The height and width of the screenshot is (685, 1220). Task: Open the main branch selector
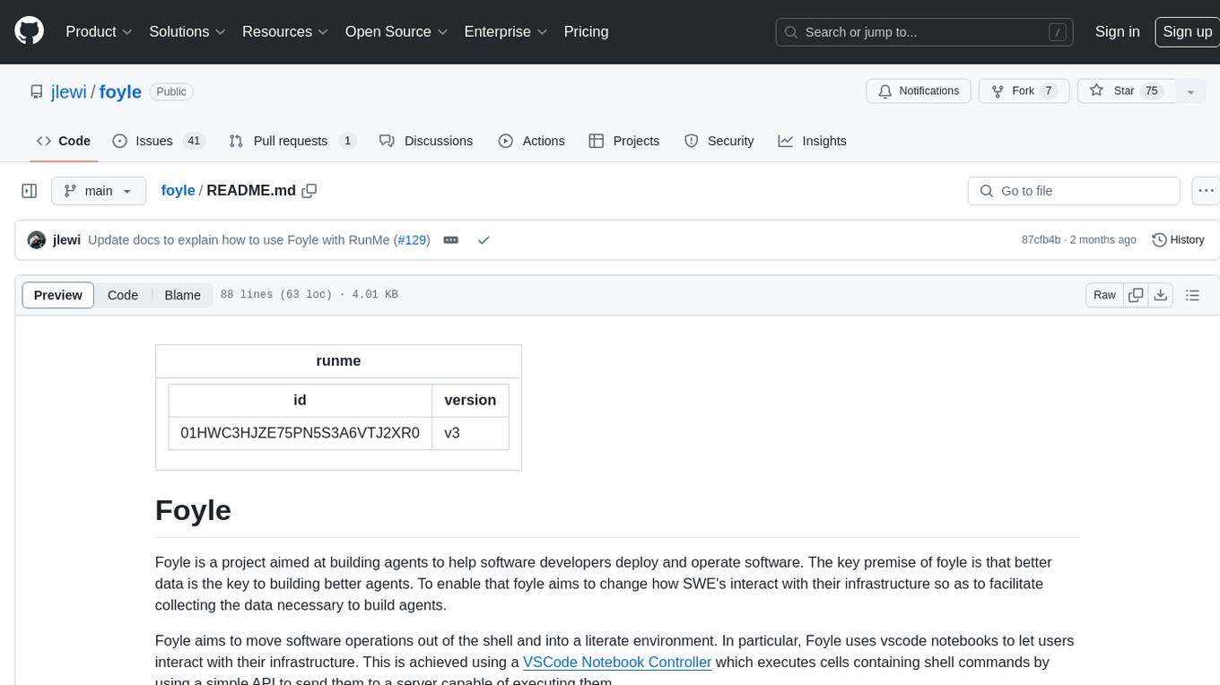click(x=98, y=191)
